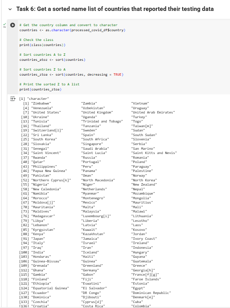Viewport: 230px width, 308px height.
Task: Collapse the Task 6 section chevron
Action: 10,9
